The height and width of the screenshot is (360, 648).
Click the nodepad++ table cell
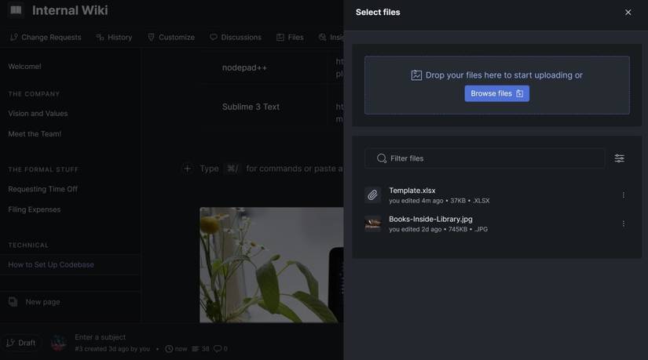point(244,67)
